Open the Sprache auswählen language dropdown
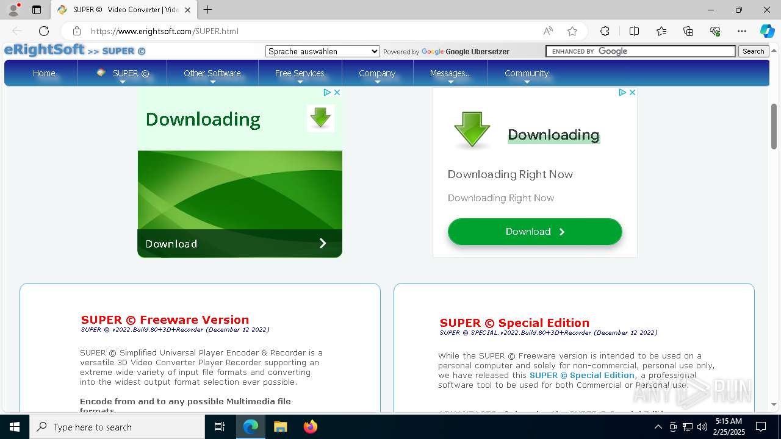Screen dimensions: 781x439 [323, 51]
